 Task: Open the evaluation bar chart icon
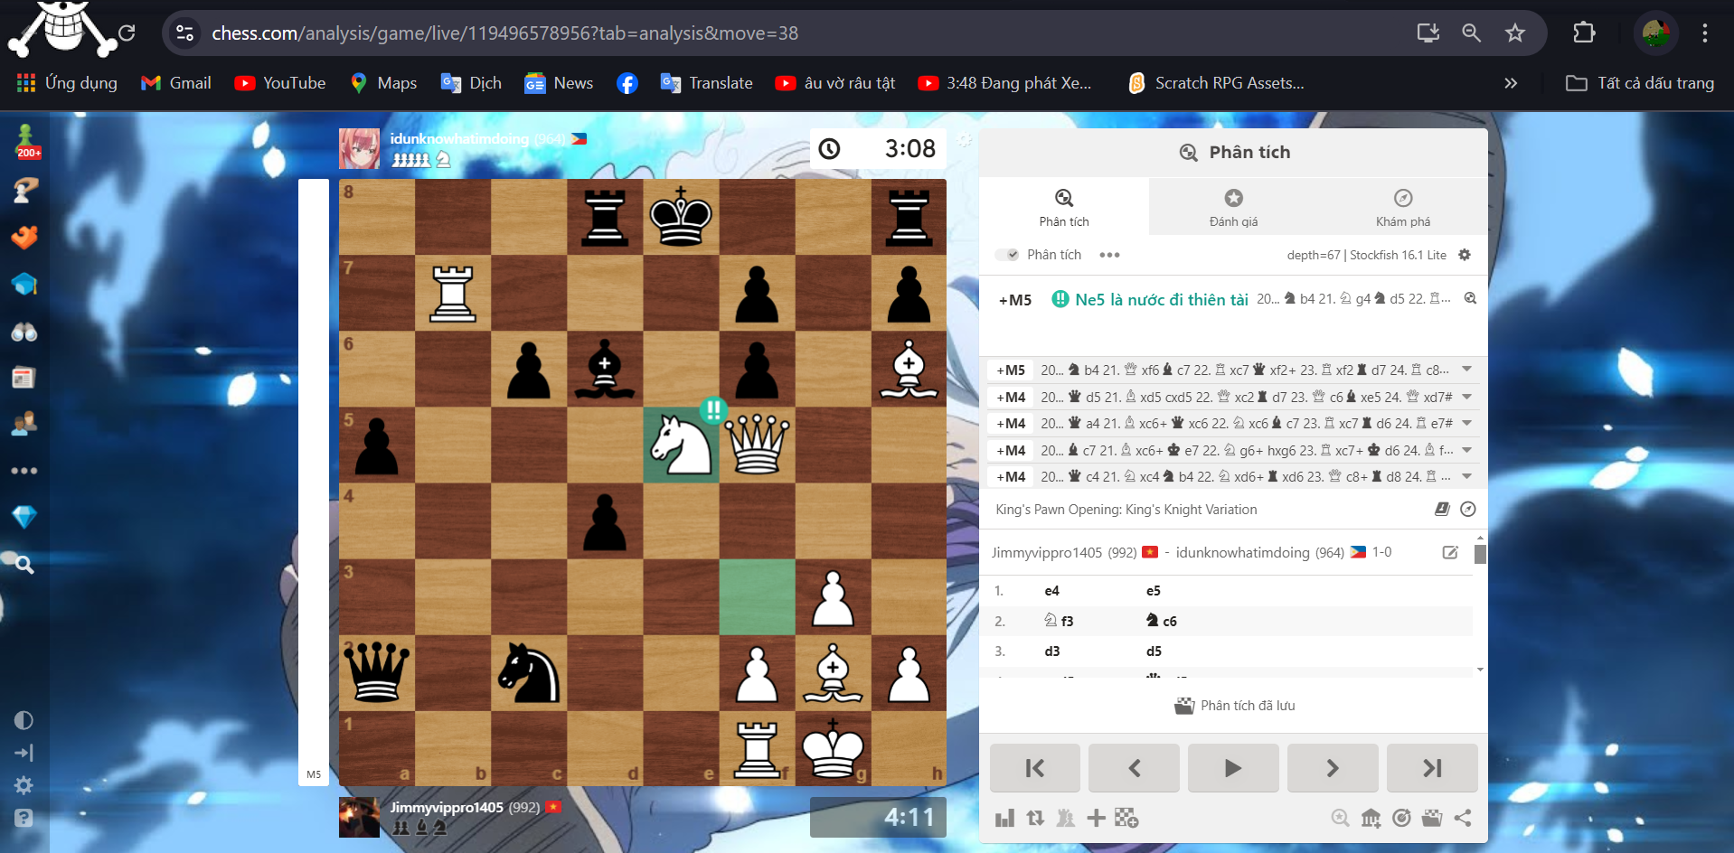click(x=1004, y=819)
